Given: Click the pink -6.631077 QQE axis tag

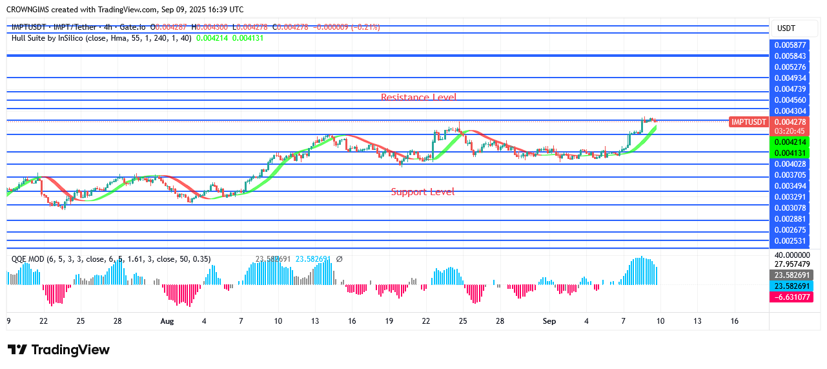Looking at the screenshot, I should 790,297.
